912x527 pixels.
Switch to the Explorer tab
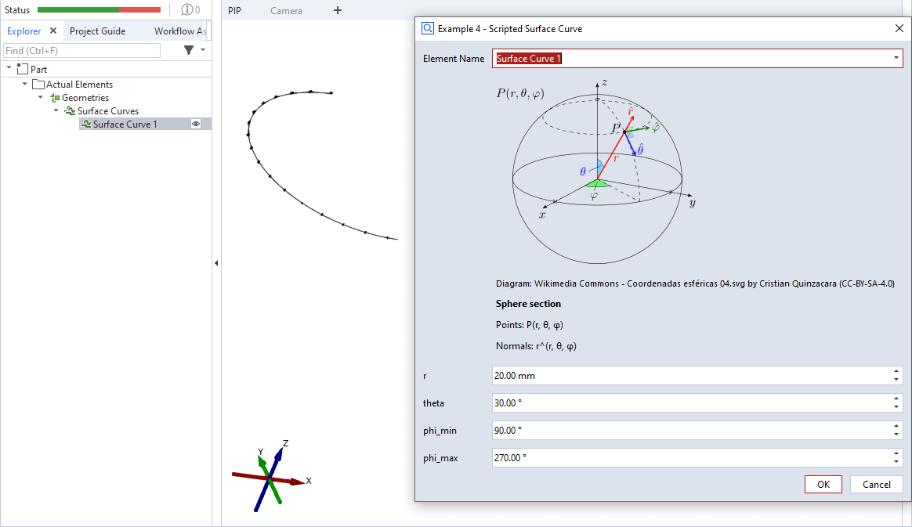tap(24, 31)
